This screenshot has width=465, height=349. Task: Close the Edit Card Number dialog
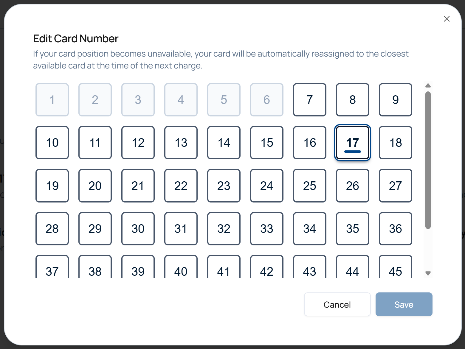click(x=447, y=19)
